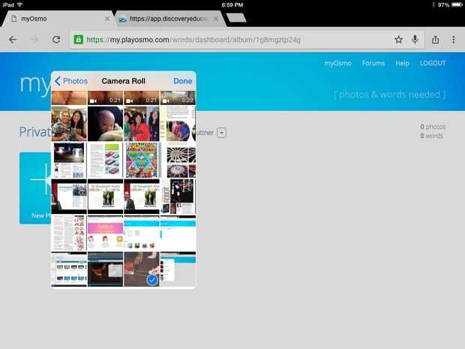Reload the page with the refresh icon
Viewport: 465px width, 349px height.
click(x=56, y=40)
